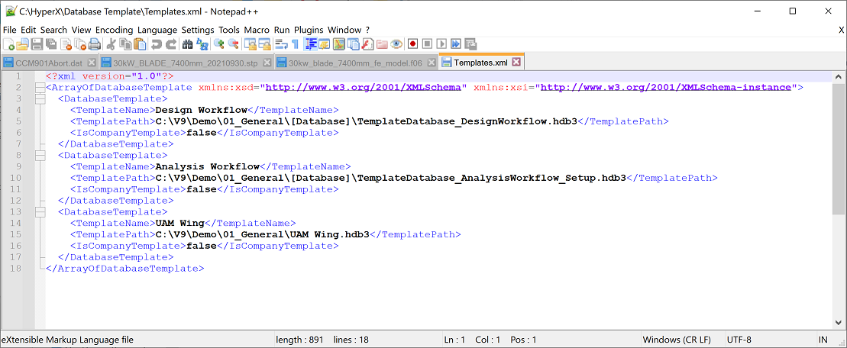The image size is (847, 348).
Task: Open the Plugins menu
Action: click(x=309, y=30)
